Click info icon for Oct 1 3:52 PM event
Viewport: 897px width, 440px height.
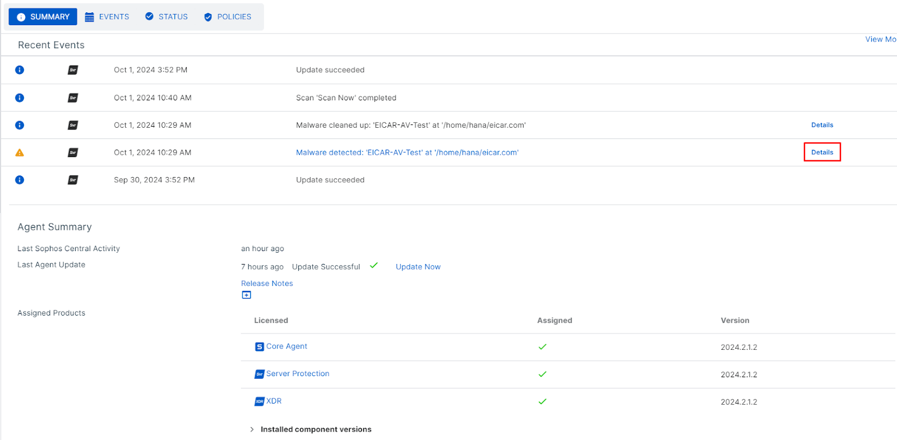(20, 70)
